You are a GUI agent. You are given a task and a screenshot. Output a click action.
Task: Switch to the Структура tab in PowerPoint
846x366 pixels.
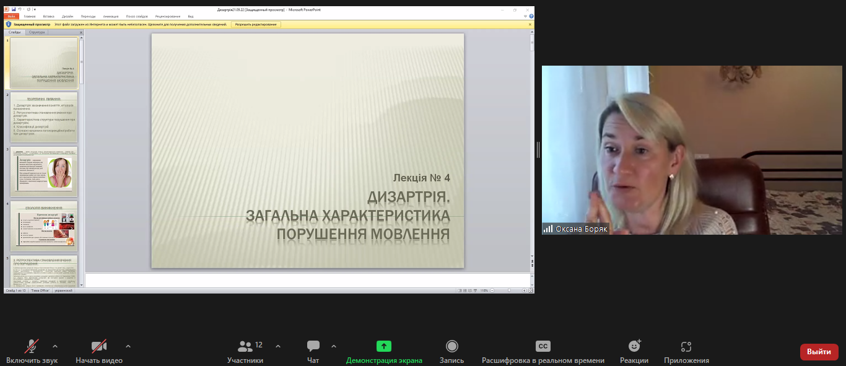click(x=37, y=32)
